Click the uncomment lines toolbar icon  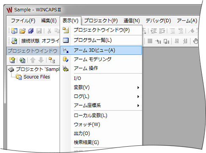click(x=181, y=31)
